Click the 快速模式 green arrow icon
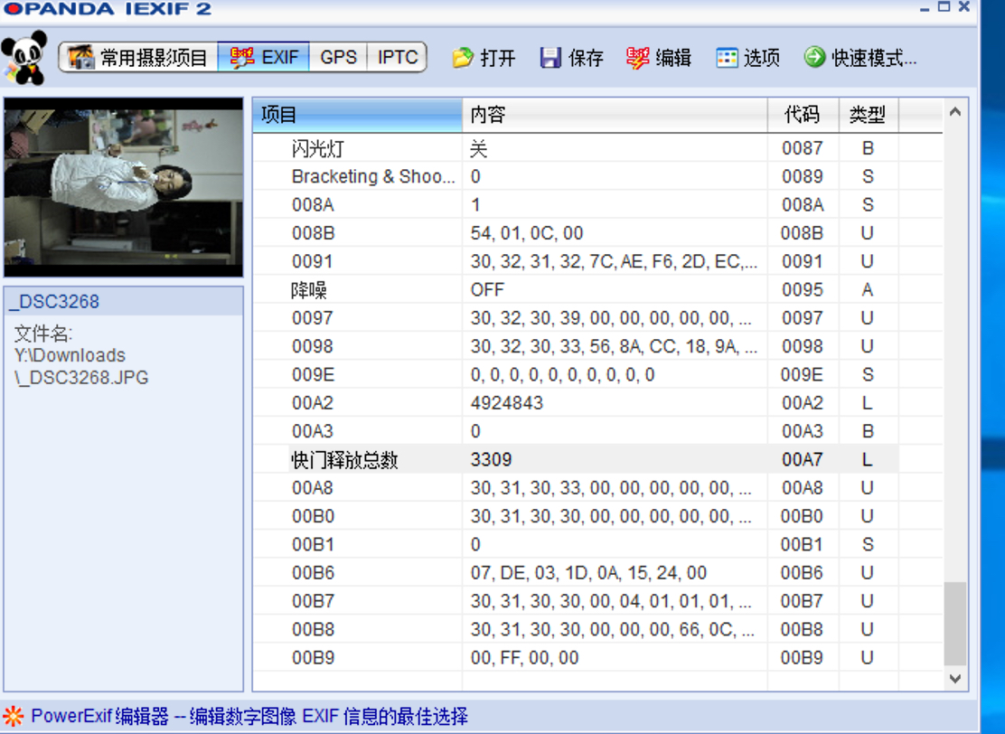This screenshot has height=734, width=1005. (x=814, y=57)
